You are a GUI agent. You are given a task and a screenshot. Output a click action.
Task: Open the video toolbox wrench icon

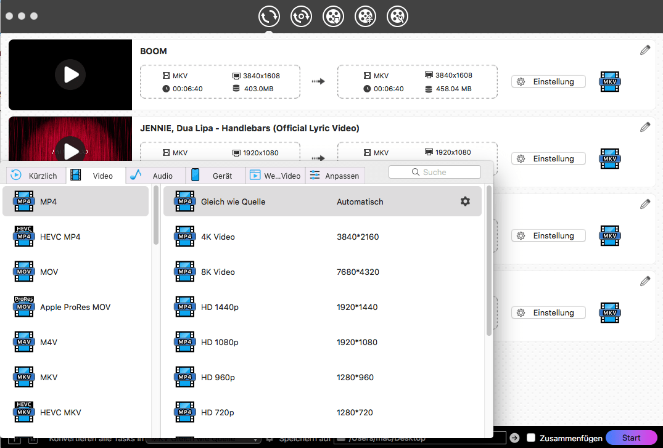398,17
